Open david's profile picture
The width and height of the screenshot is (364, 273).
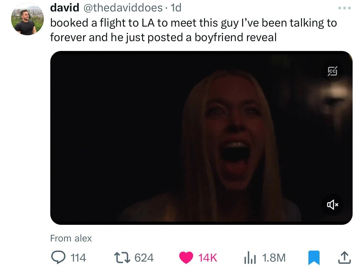point(27,19)
